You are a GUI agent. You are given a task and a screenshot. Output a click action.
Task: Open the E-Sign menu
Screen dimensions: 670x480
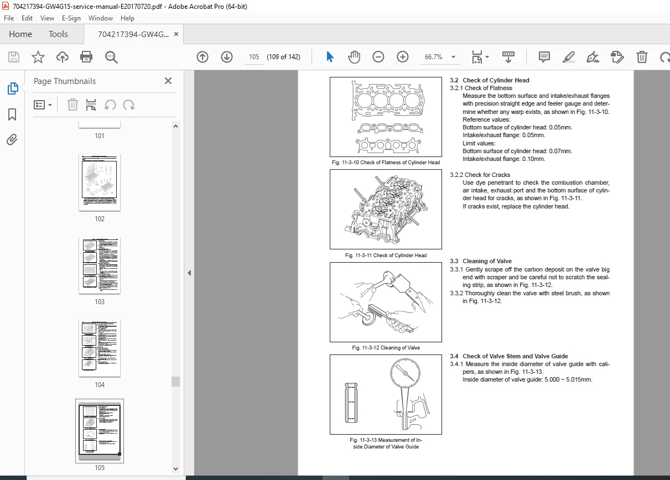pos(71,18)
